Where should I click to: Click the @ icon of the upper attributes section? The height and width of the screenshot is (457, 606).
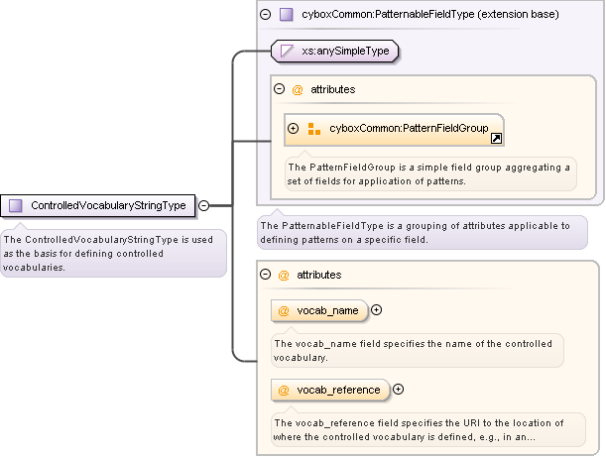(x=297, y=89)
